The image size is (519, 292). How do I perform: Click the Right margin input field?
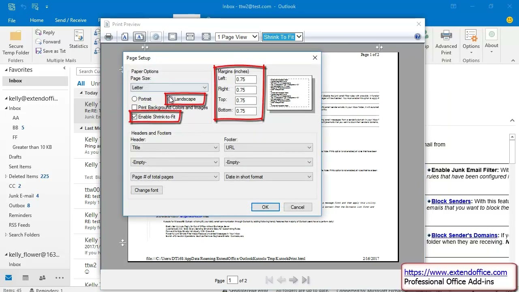pos(246,90)
